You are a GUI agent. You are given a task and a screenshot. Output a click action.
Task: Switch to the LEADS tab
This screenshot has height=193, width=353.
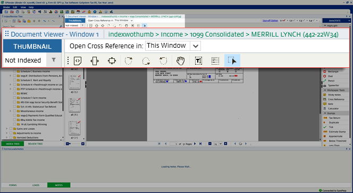(36, 185)
